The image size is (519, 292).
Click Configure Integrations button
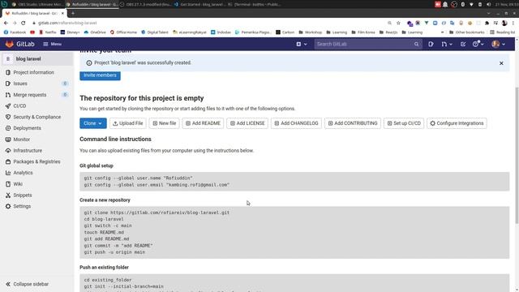pyautogui.click(x=457, y=123)
